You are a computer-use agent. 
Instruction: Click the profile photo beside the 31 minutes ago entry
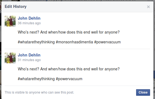click(10, 58)
